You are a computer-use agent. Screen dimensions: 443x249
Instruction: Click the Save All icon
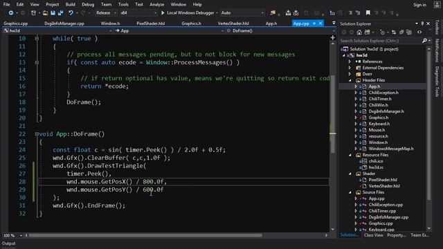pyautogui.click(x=60, y=13)
